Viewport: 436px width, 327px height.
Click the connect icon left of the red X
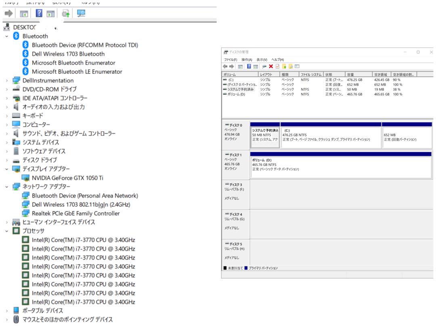pyautogui.click(x=264, y=67)
